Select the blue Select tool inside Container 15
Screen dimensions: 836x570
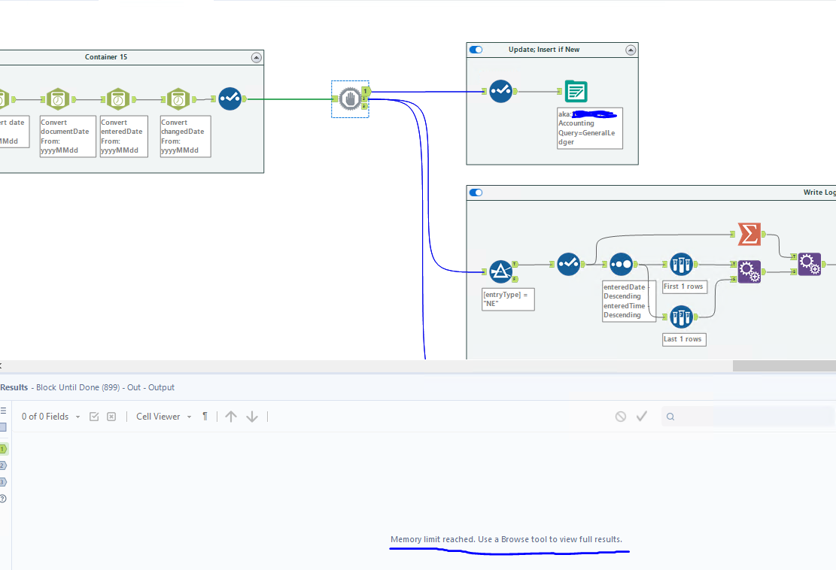[x=230, y=98]
